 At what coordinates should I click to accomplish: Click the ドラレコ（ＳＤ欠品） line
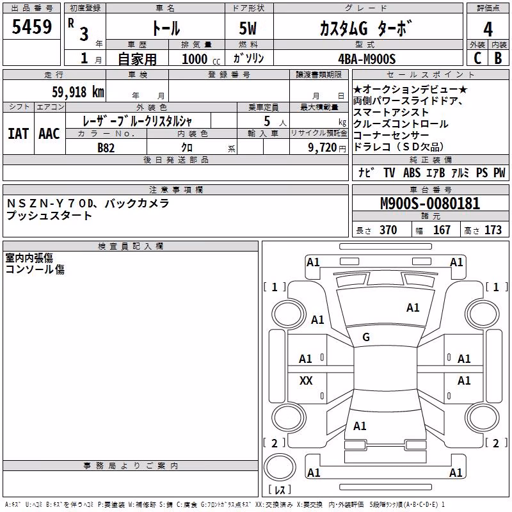pyautogui.click(x=398, y=147)
